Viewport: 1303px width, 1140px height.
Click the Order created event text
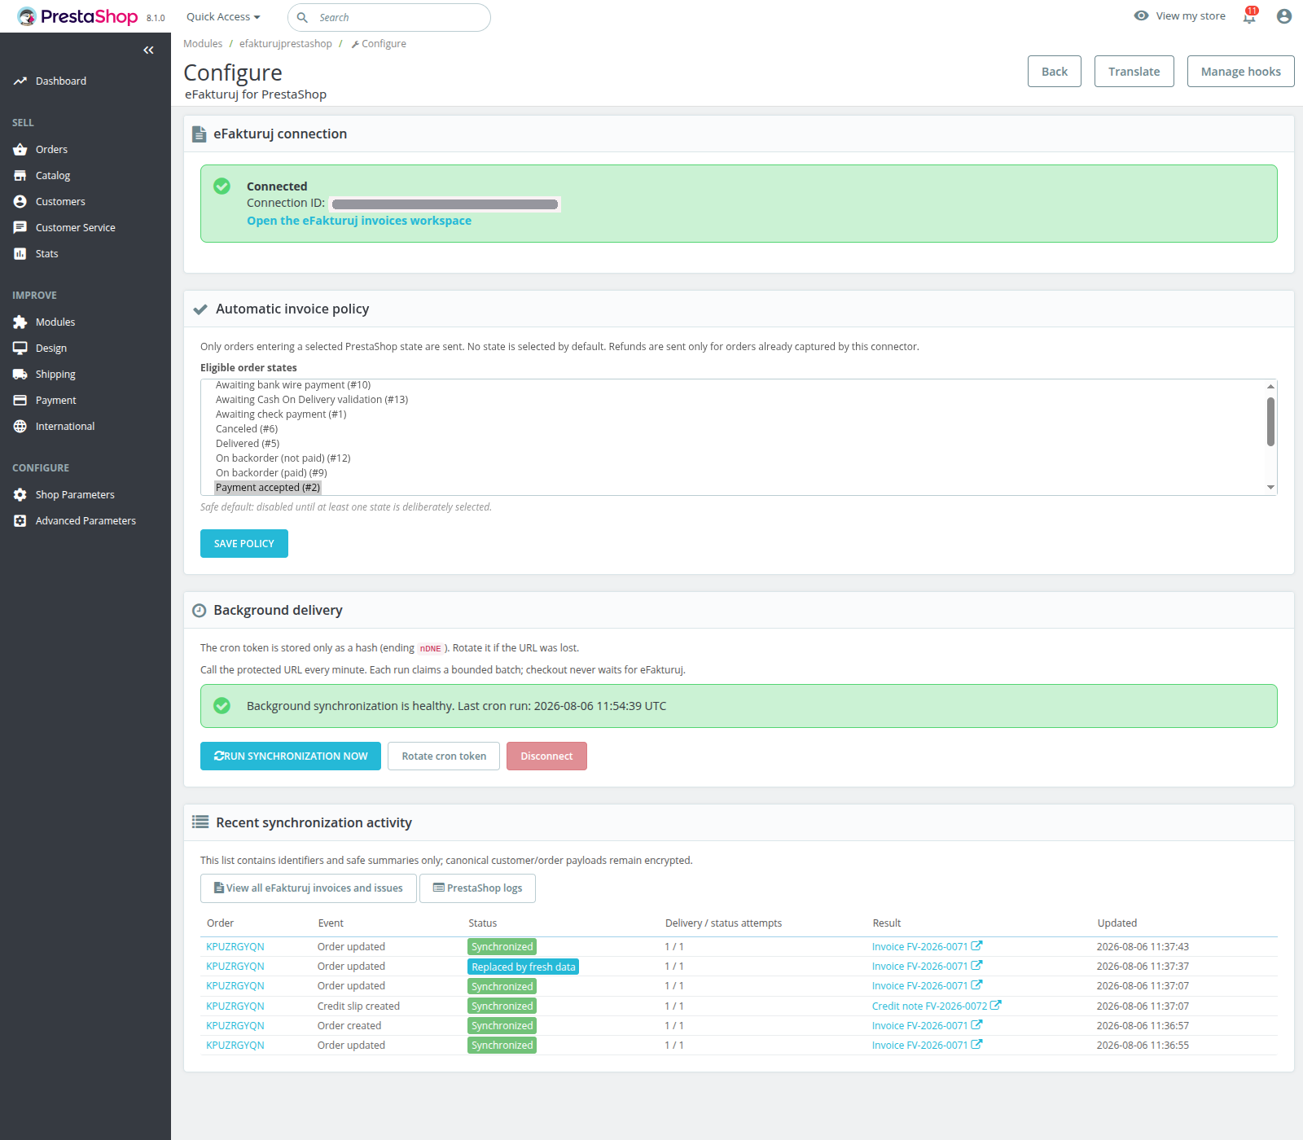coord(349,1025)
